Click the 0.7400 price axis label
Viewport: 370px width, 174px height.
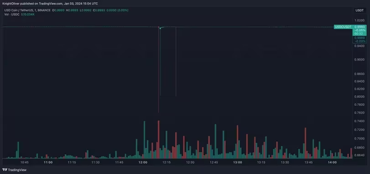coord(360,121)
